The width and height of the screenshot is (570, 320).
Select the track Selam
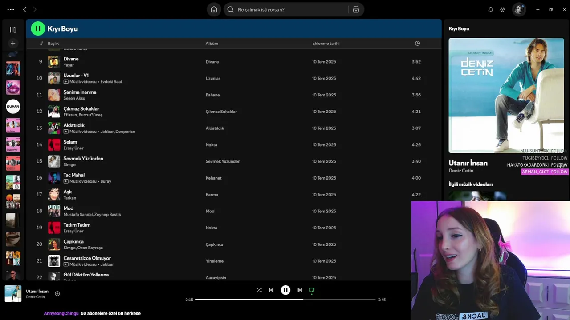[70, 142]
